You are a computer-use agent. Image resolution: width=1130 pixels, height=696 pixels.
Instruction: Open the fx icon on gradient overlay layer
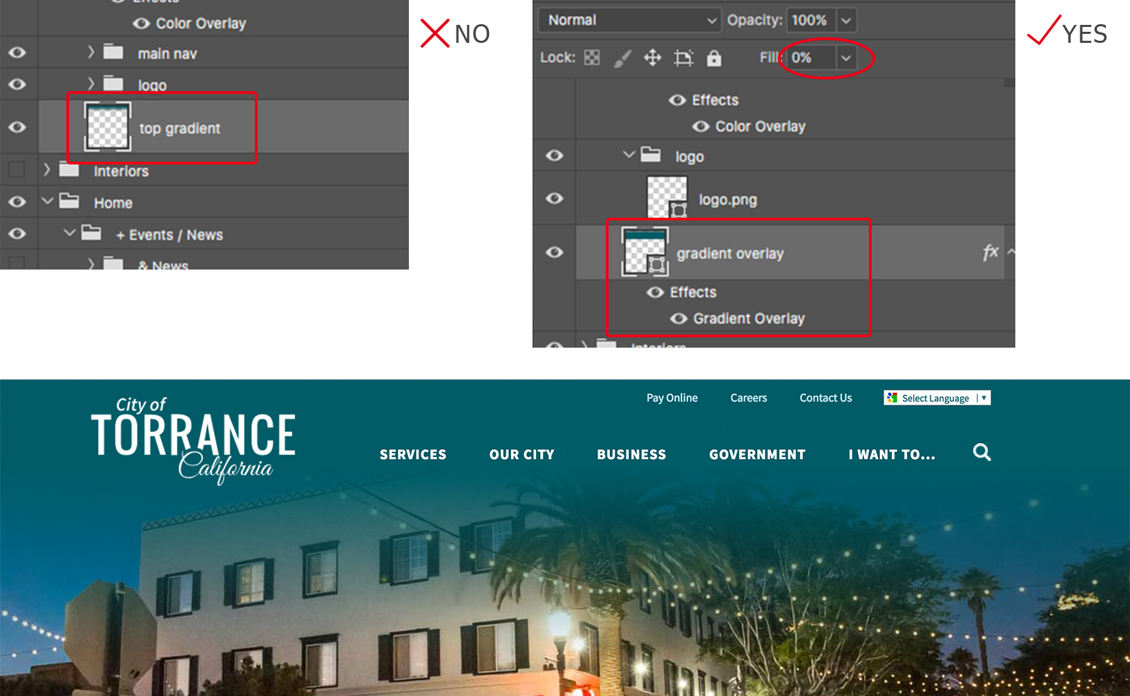pyautogui.click(x=990, y=252)
